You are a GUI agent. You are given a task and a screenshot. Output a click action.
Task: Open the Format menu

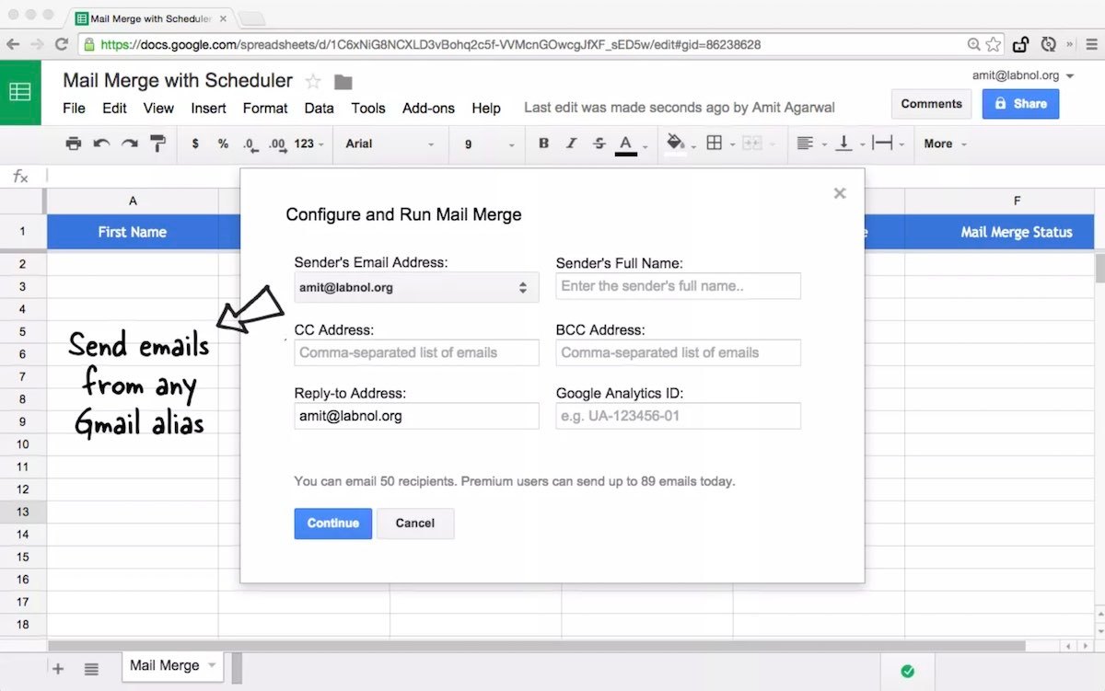pos(265,108)
